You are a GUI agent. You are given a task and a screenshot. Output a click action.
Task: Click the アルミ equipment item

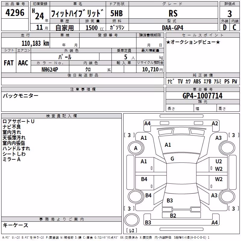click(218, 81)
